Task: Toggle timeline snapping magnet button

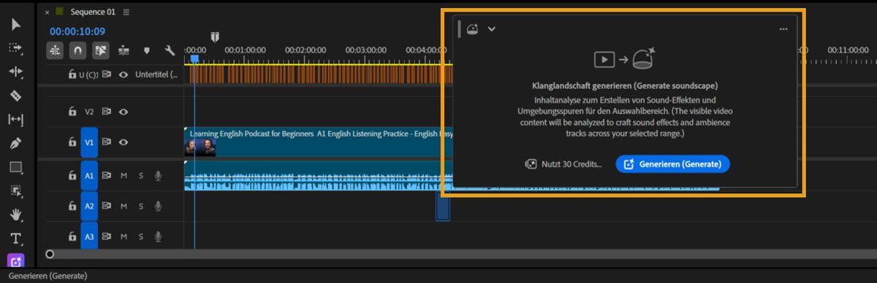Action: tap(77, 50)
